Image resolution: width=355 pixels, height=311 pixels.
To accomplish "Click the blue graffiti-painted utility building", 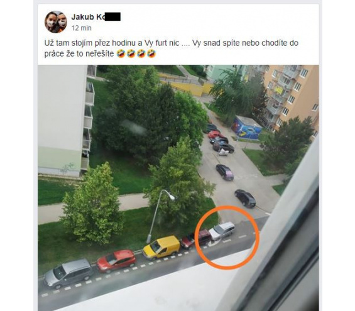I will coord(246,128).
